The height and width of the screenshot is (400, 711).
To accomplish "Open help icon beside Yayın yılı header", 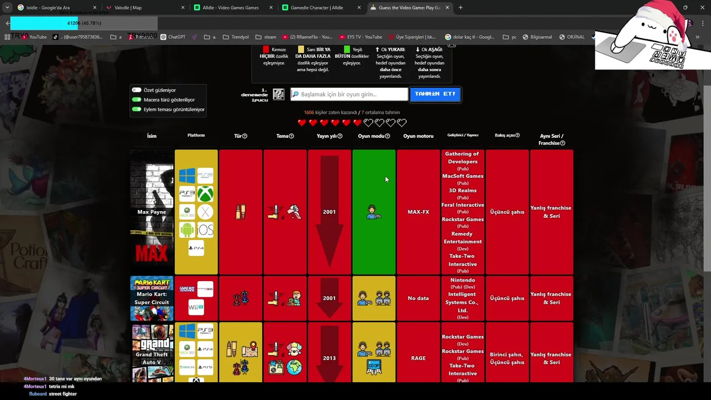I will click(340, 136).
